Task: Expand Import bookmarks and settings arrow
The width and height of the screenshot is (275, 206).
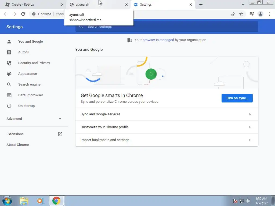Action: coord(250,140)
